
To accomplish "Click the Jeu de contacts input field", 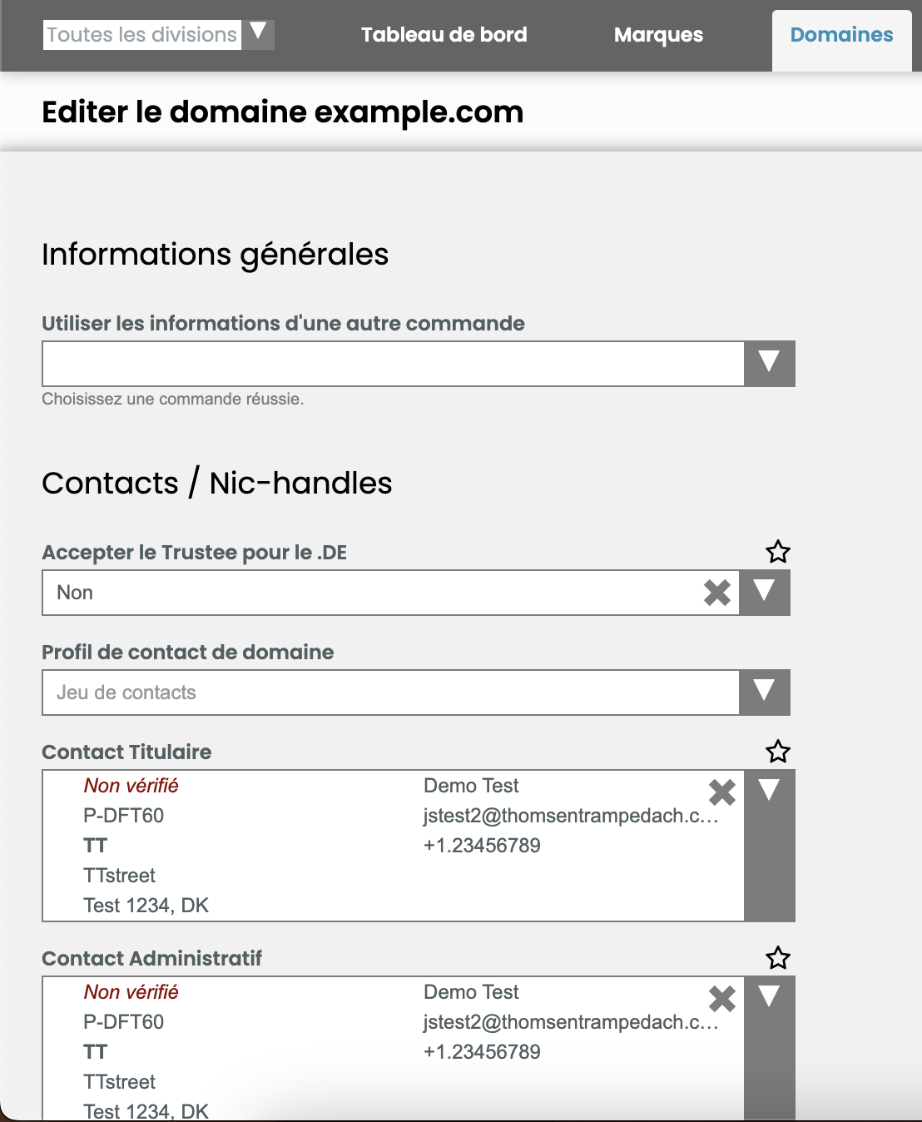I will [391, 693].
